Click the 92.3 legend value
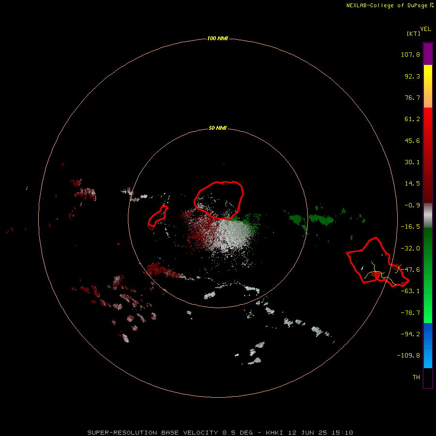 [x=412, y=76]
